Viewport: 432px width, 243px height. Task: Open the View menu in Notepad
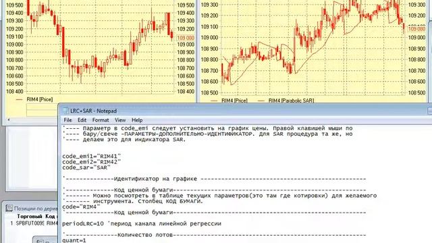[x=120, y=120]
